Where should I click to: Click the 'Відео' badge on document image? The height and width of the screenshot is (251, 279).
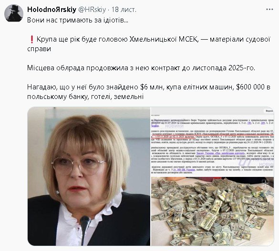click(x=269, y=111)
